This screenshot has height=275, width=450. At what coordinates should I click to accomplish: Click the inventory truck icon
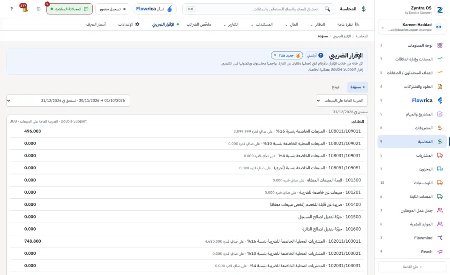[440, 169]
